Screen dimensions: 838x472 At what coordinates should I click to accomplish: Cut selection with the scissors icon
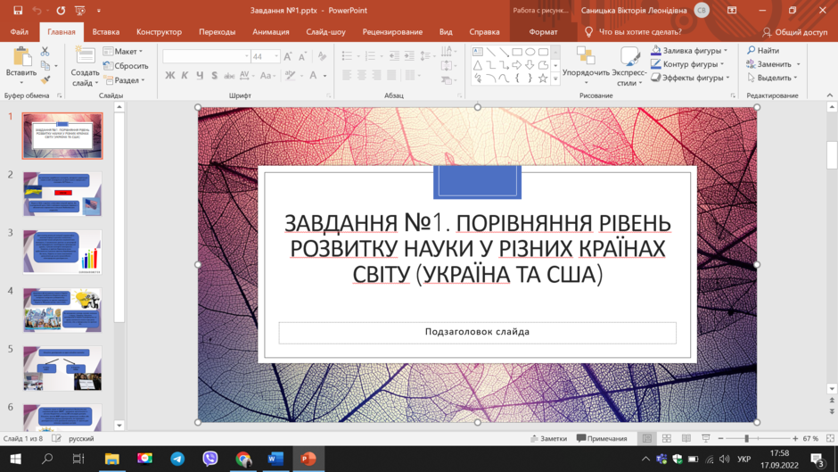pyautogui.click(x=45, y=52)
